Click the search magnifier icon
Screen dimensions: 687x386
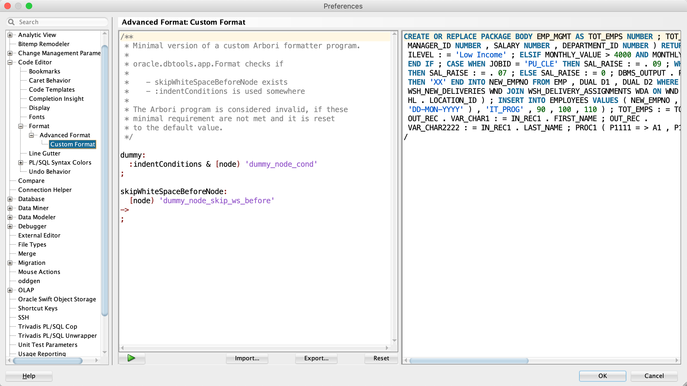pos(11,22)
